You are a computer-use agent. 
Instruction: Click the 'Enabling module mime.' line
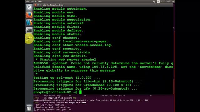pyautogui.click(x=55, y=16)
